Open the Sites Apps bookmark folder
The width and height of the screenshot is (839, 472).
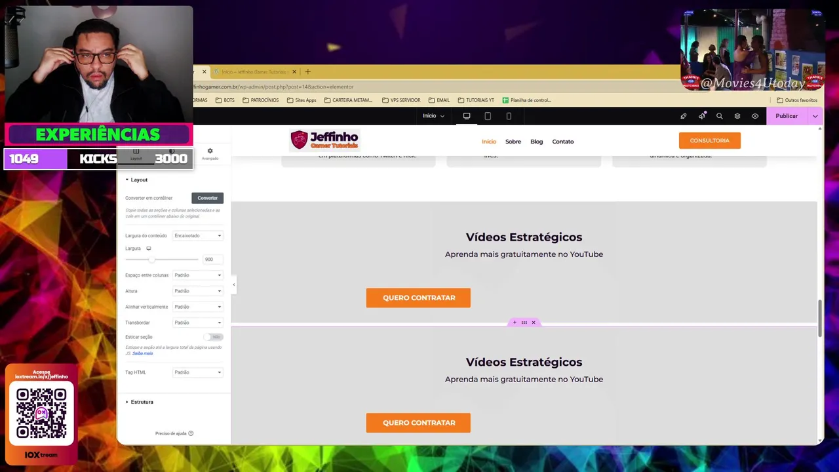click(x=302, y=100)
